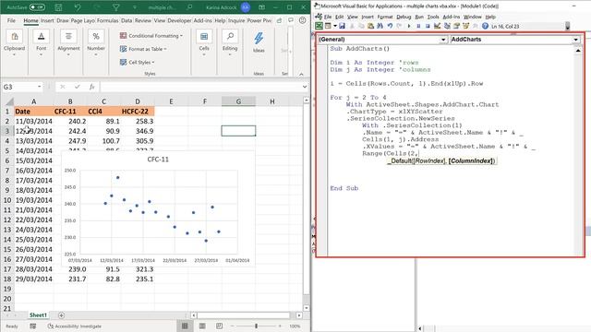Open the Debug menu in VBA editor
Image resolution: width=591 pixels, height=332 pixels.
[x=404, y=17]
